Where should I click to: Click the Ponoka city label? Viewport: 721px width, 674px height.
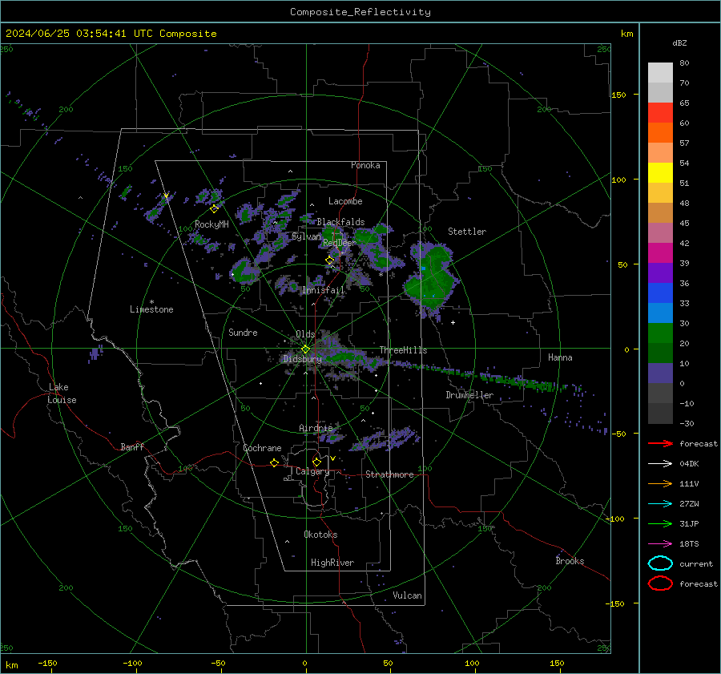365,165
